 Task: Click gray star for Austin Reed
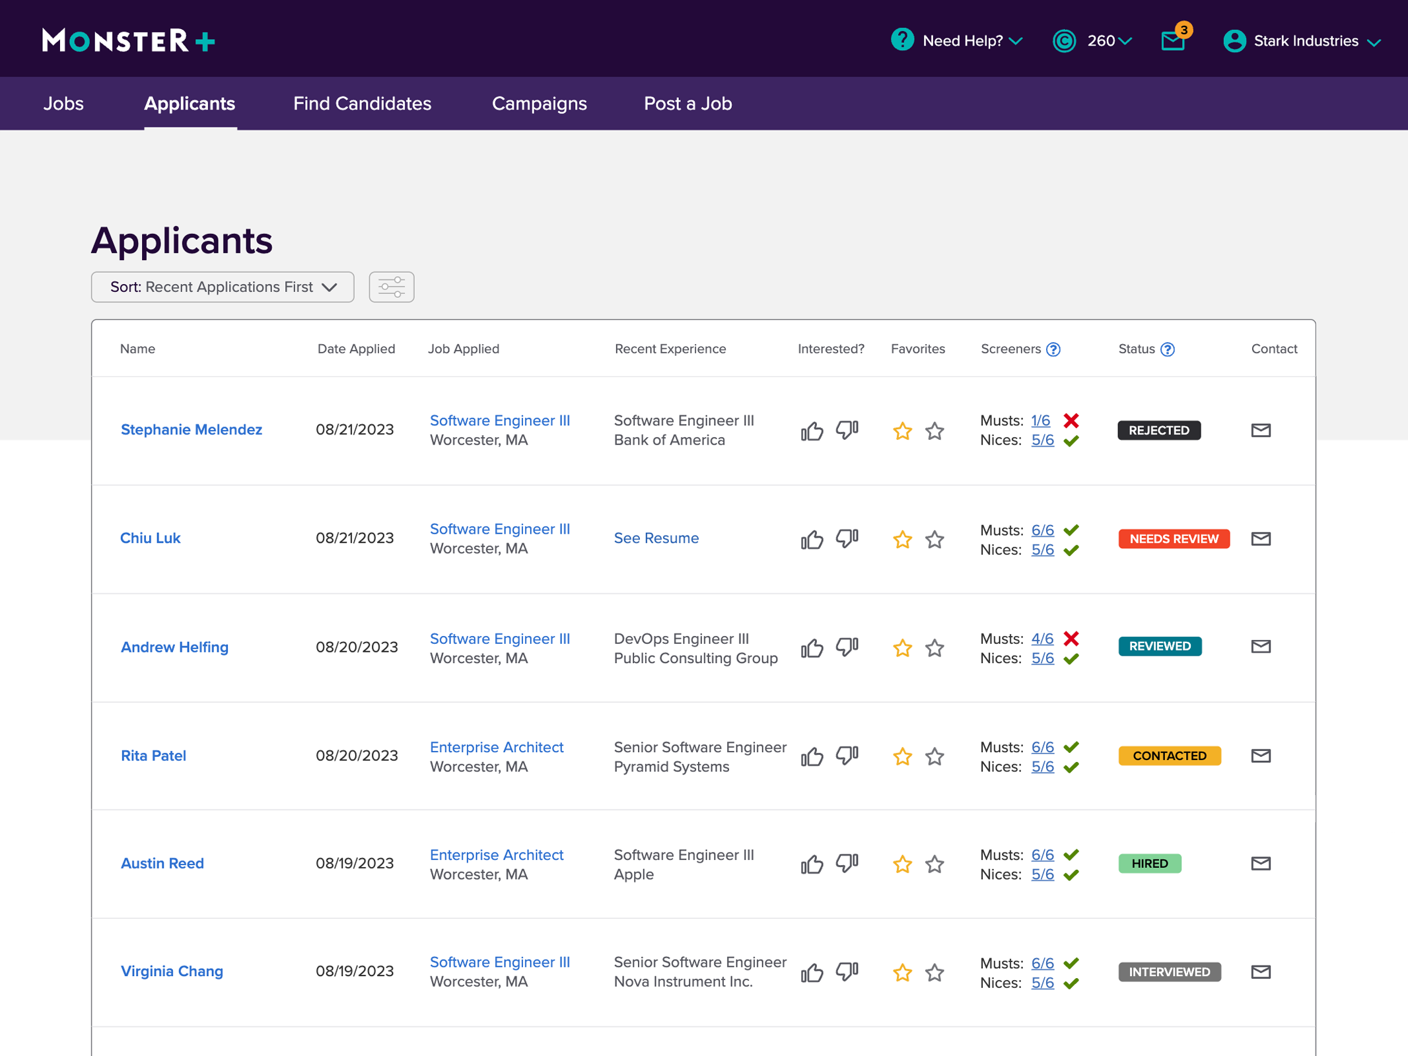(934, 864)
